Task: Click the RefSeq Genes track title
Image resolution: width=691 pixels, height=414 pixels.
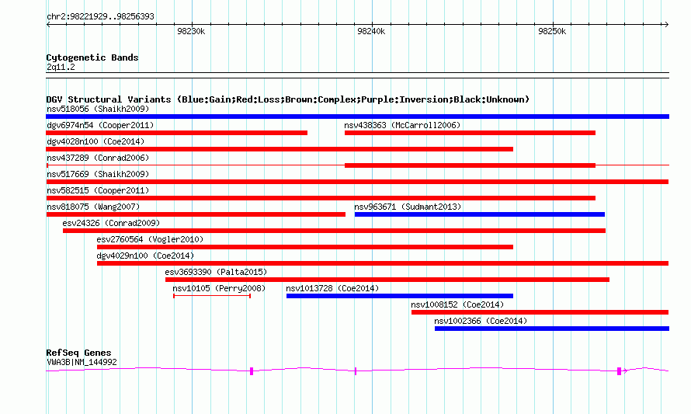Action: click(78, 353)
